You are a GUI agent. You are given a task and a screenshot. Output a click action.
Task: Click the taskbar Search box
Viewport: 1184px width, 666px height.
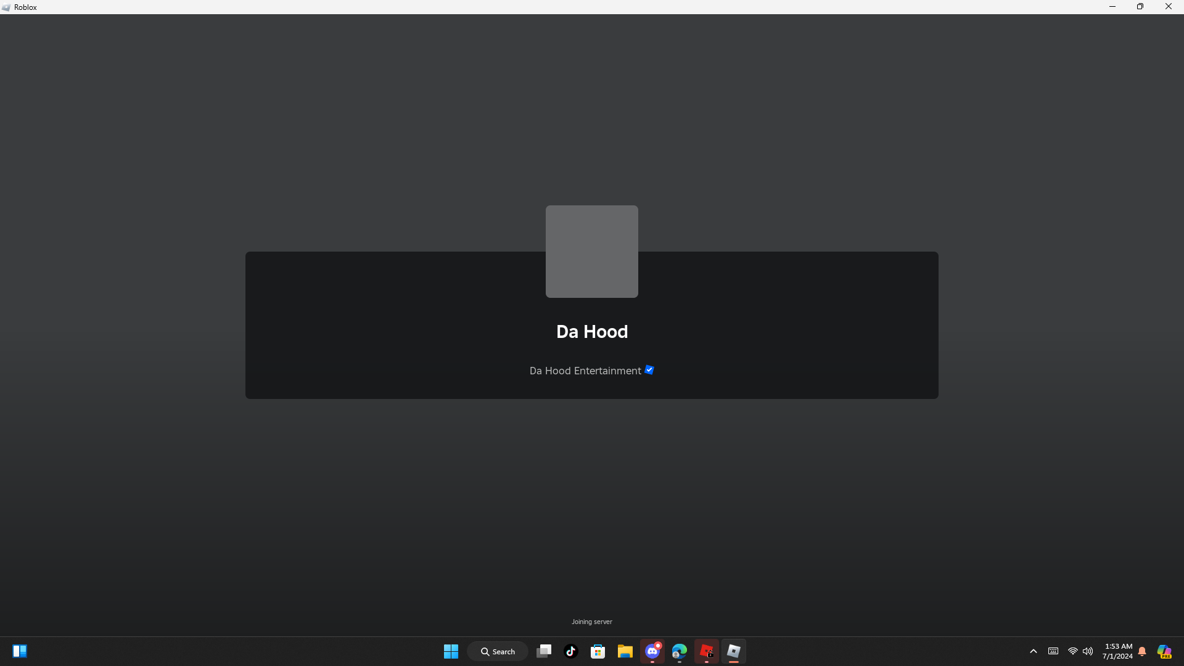498,651
